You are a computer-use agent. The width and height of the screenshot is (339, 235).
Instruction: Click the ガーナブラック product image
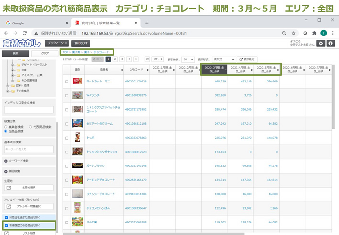[78, 165]
